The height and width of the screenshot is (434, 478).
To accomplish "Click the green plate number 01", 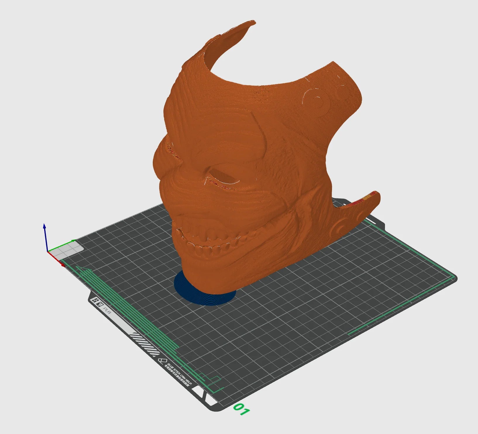I will [241, 409].
